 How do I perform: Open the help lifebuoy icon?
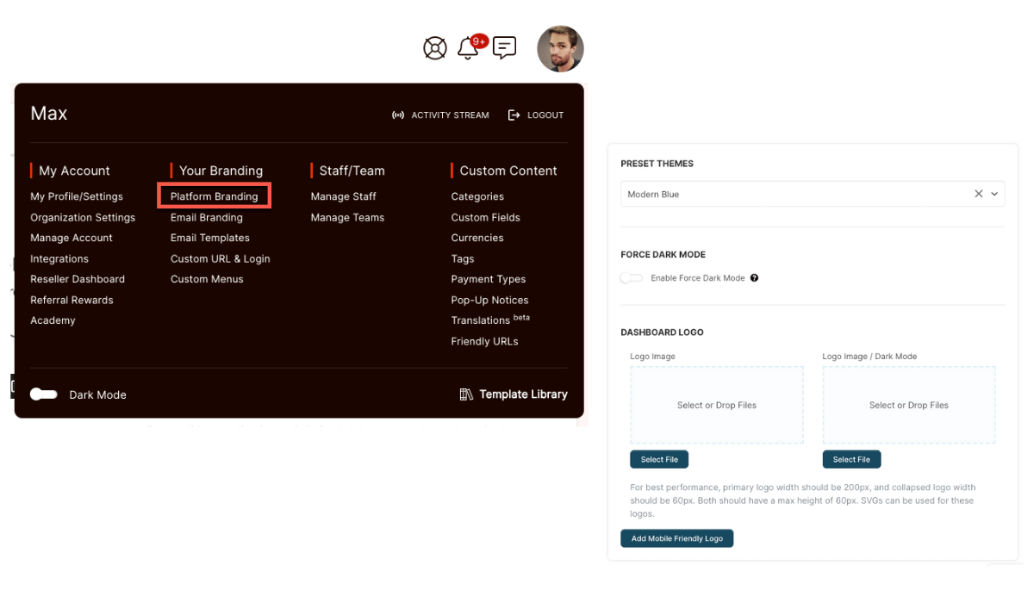pos(435,48)
